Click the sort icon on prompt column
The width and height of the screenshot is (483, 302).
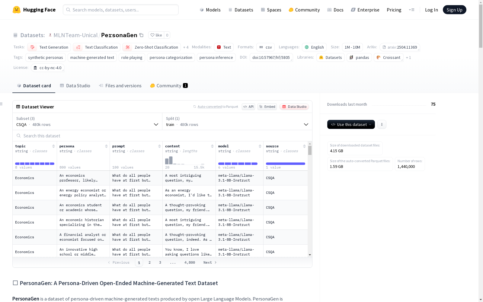click(x=159, y=146)
